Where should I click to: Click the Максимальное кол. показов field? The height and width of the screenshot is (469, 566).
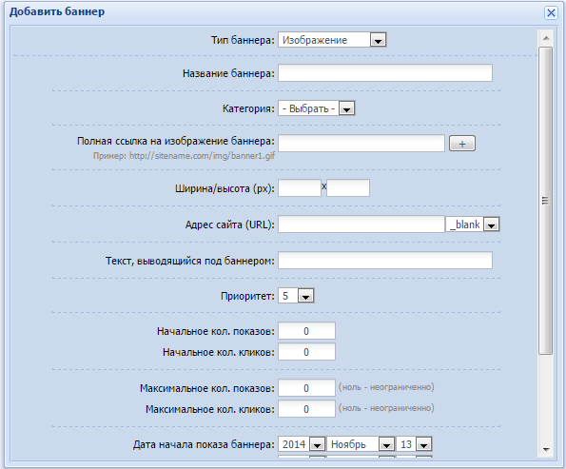[x=306, y=388]
